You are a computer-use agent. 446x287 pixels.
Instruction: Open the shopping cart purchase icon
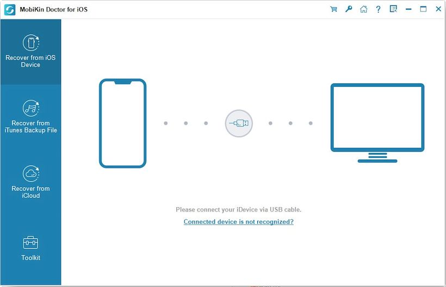tap(334, 9)
